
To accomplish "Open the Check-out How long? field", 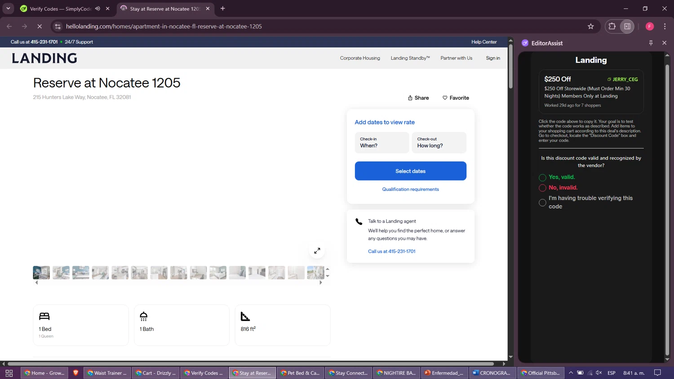I will 439,142.
